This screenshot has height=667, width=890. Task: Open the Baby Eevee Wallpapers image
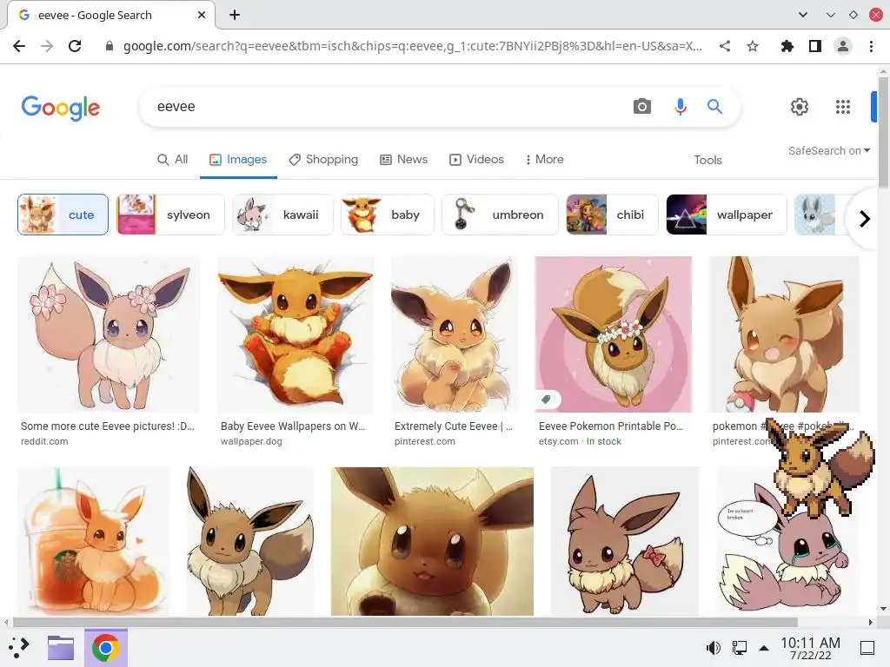(296, 334)
